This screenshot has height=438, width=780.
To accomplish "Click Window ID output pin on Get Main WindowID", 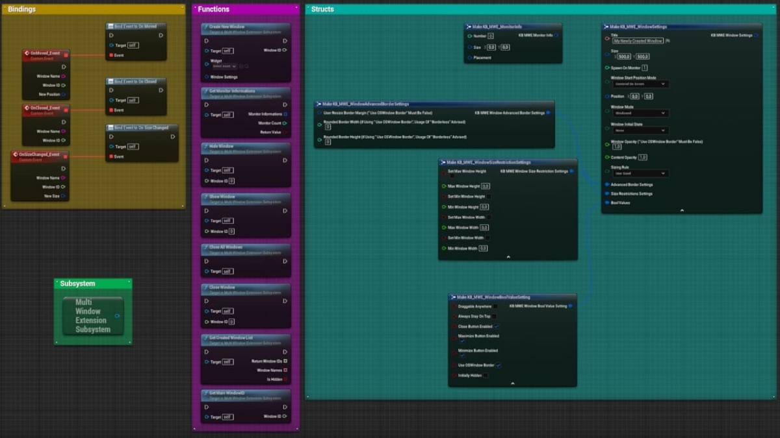I will [x=285, y=417].
